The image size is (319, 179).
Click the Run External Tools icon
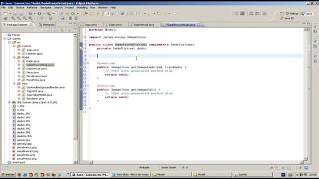point(48,13)
